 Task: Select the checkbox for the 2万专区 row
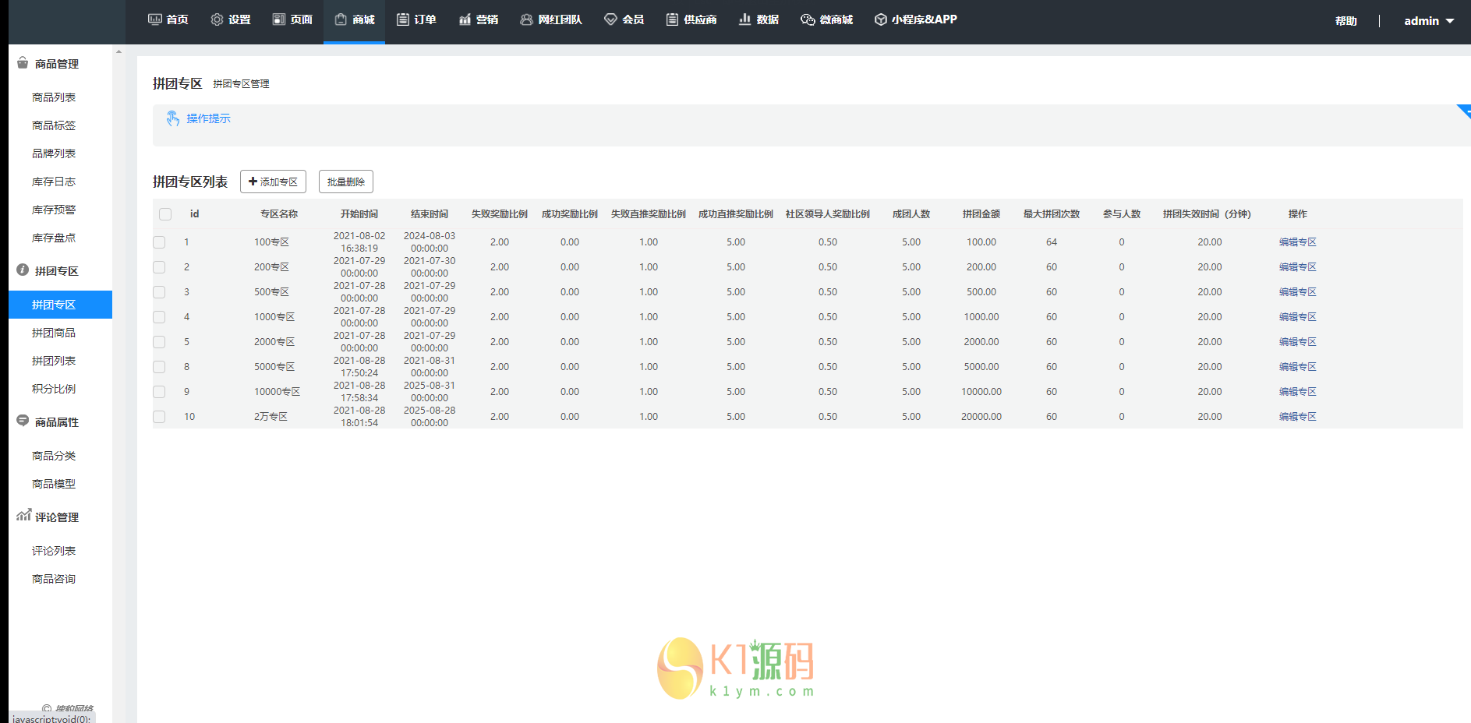pyautogui.click(x=159, y=417)
